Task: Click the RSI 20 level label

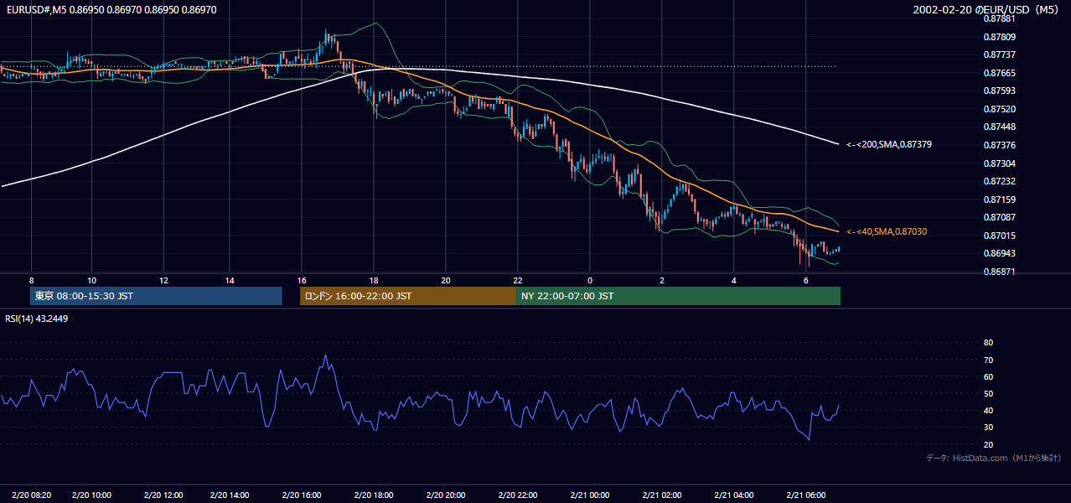Action: 988,444
